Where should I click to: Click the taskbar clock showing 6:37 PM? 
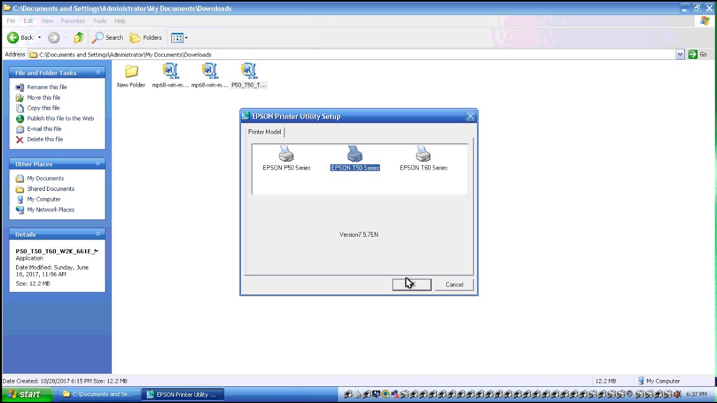696,395
